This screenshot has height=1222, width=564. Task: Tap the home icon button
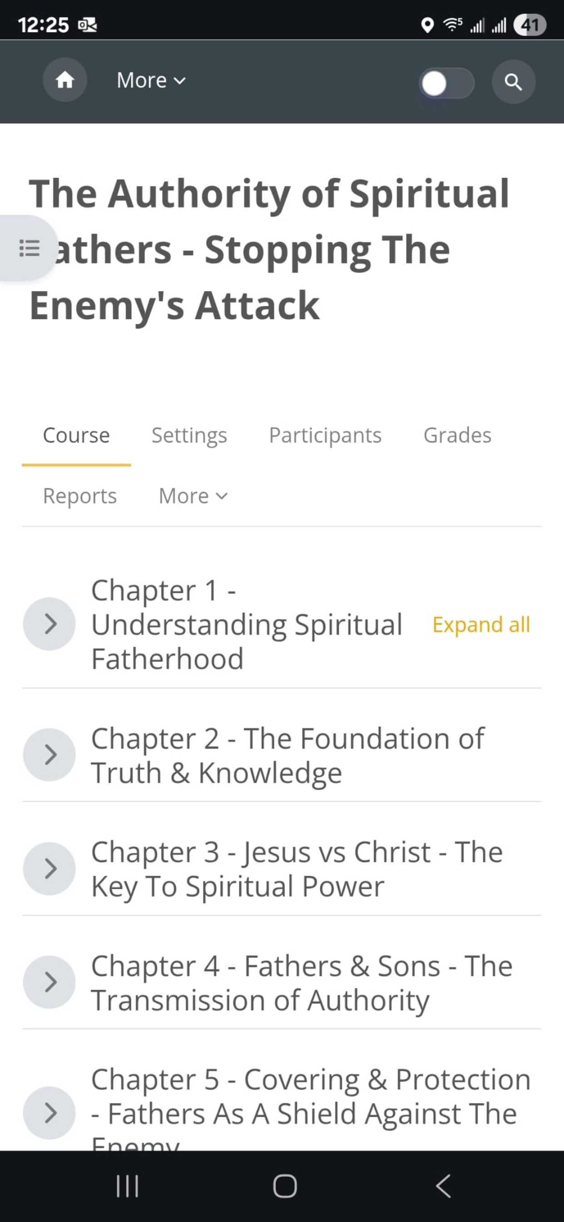(x=65, y=80)
